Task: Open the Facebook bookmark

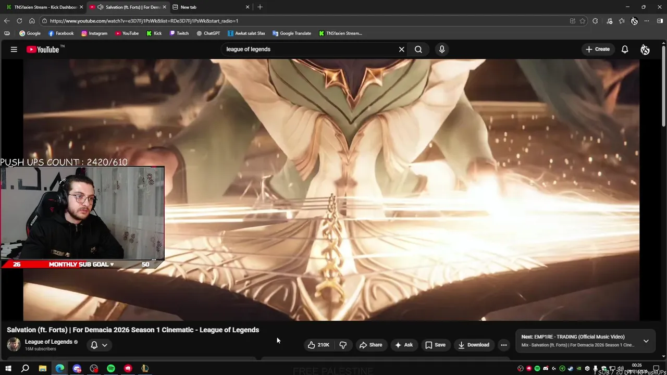Action: [61, 33]
